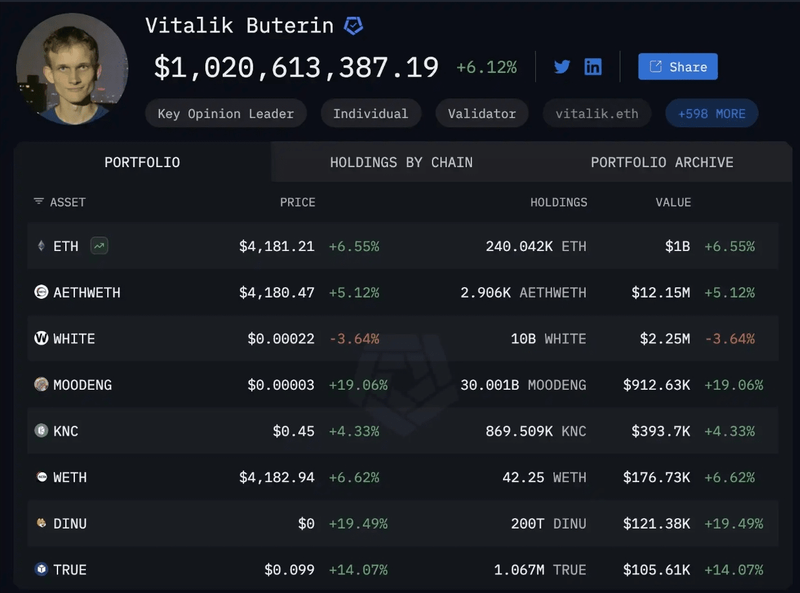Image resolution: width=800 pixels, height=593 pixels.
Task: Click the MOODENG token icon
Action: click(x=41, y=385)
